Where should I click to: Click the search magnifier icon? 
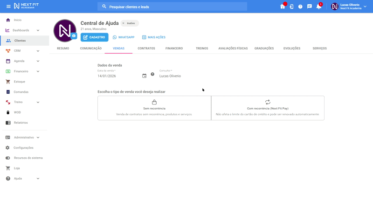click(104, 7)
